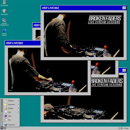Click the Broken Faders logo in the top window
This screenshot has width=130, height=130.
(x=105, y=19)
